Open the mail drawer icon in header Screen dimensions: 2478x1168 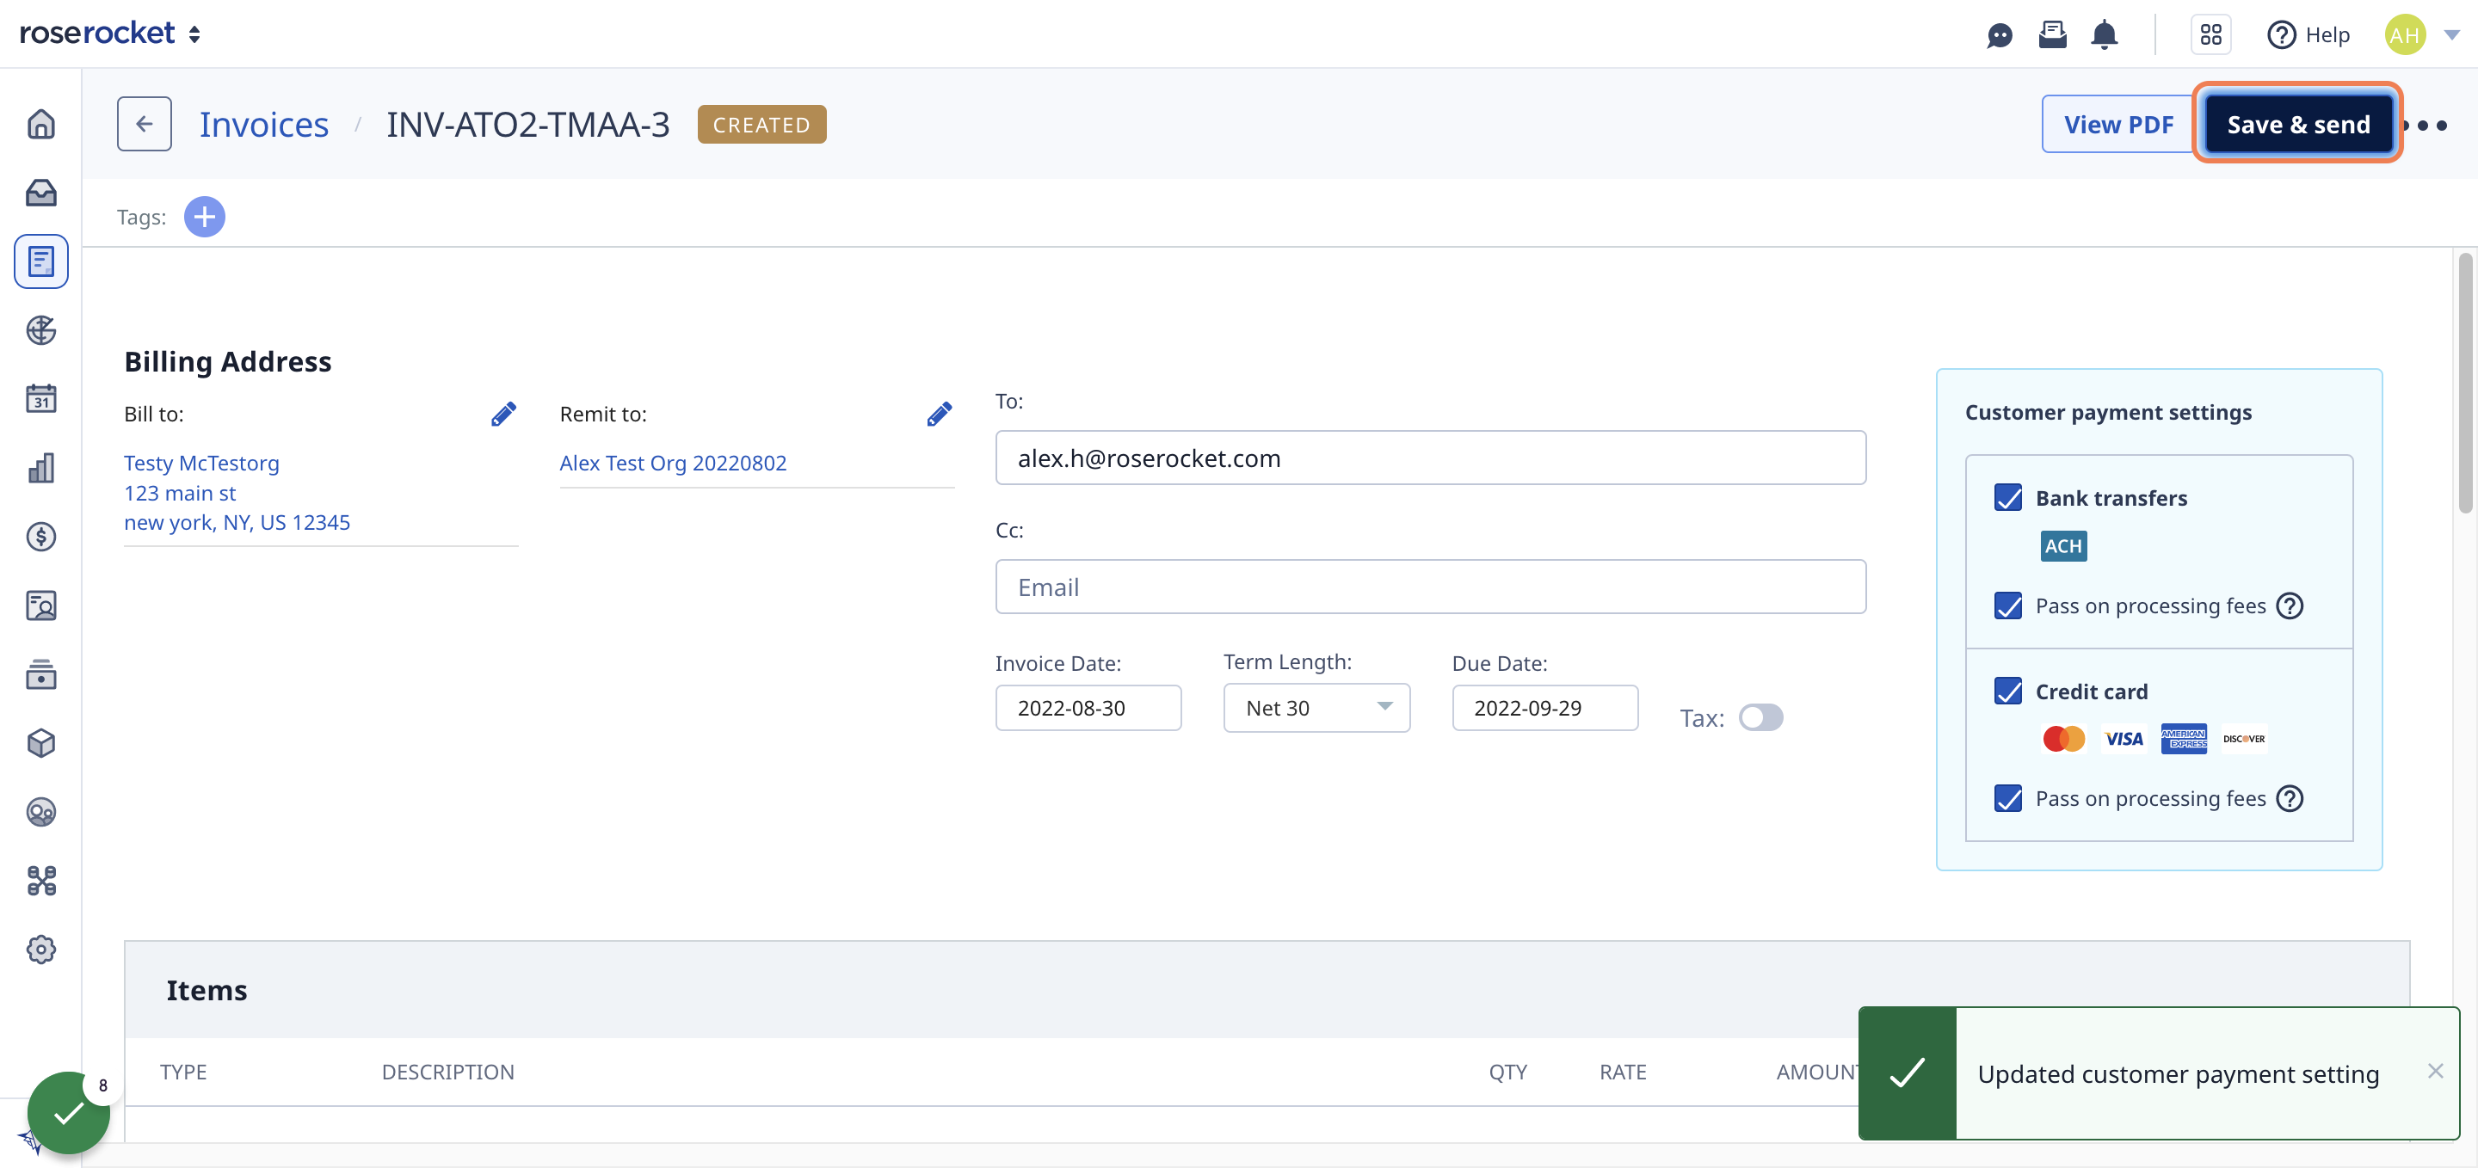(x=2052, y=34)
